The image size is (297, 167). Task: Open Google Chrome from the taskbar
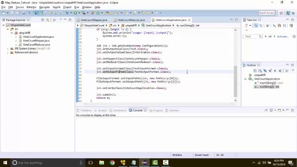[x=112, y=162]
